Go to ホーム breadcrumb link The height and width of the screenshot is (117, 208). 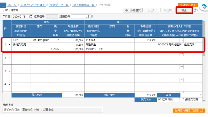pyautogui.click(x=12, y=5)
